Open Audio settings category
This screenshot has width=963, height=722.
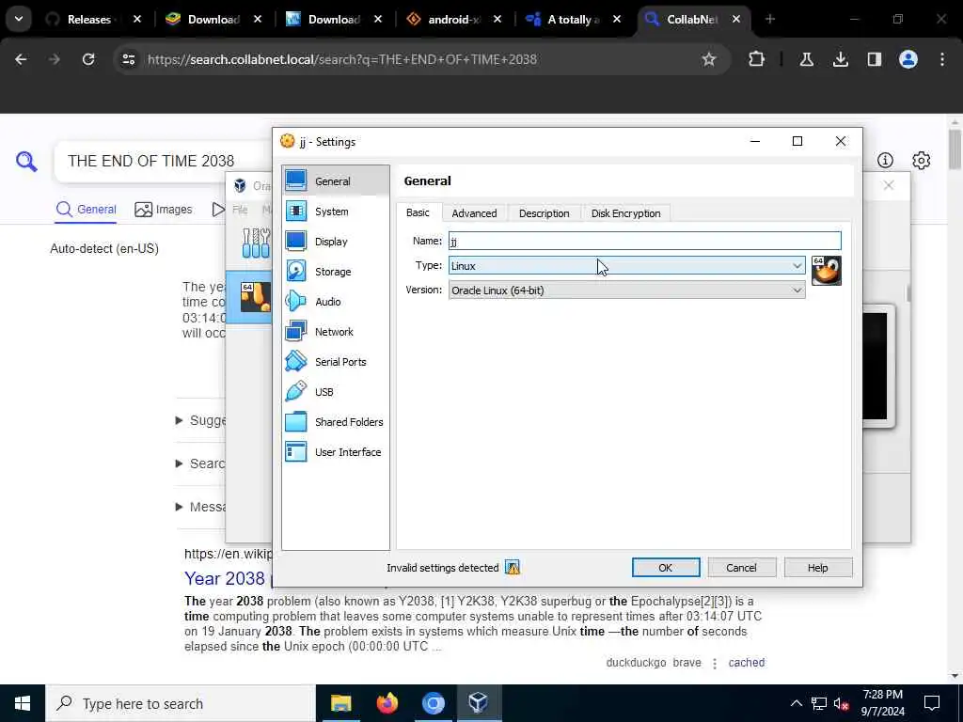336,302
